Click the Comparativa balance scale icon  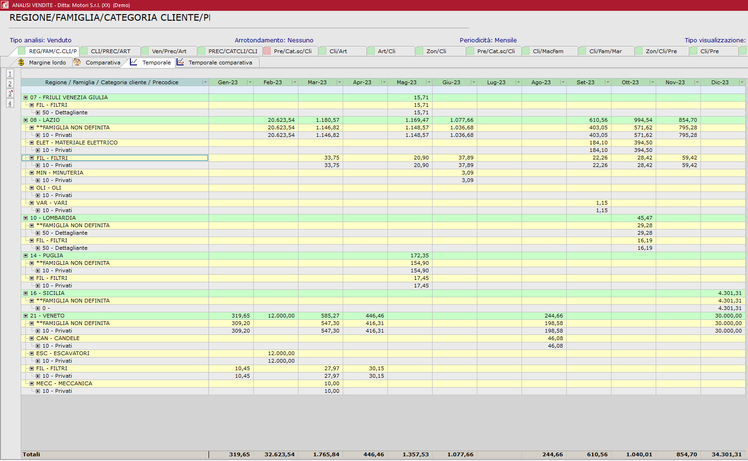click(77, 63)
